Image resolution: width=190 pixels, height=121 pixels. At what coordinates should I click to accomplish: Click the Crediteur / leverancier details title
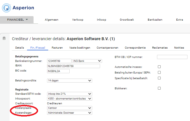(63, 39)
